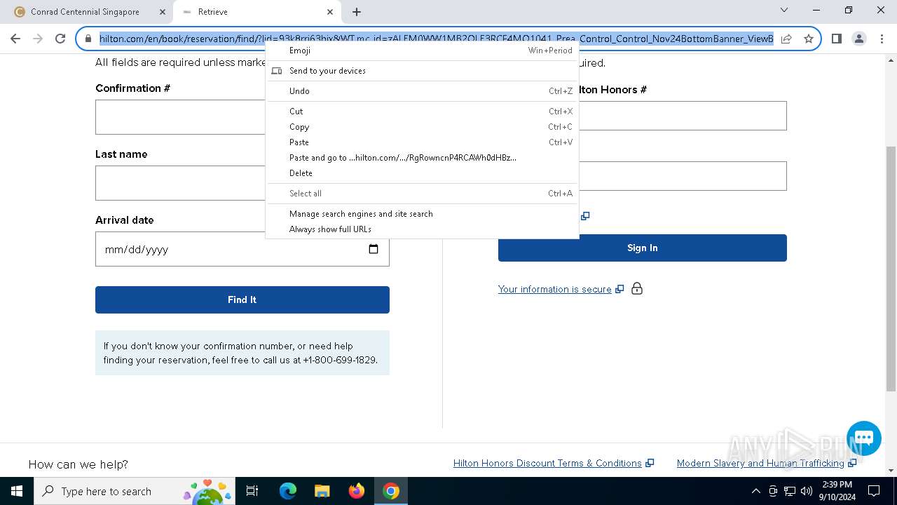This screenshot has width=897, height=505.
Task: Launch Firefox from the taskbar
Action: click(x=357, y=491)
